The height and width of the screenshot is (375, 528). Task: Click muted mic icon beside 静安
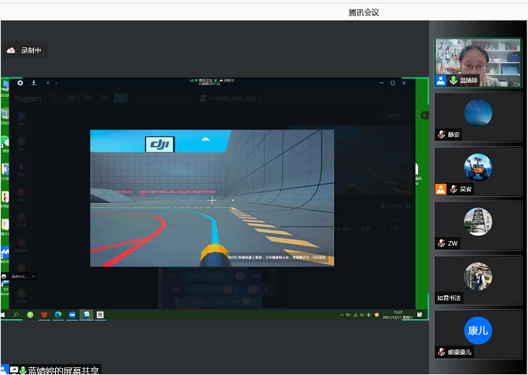point(441,135)
